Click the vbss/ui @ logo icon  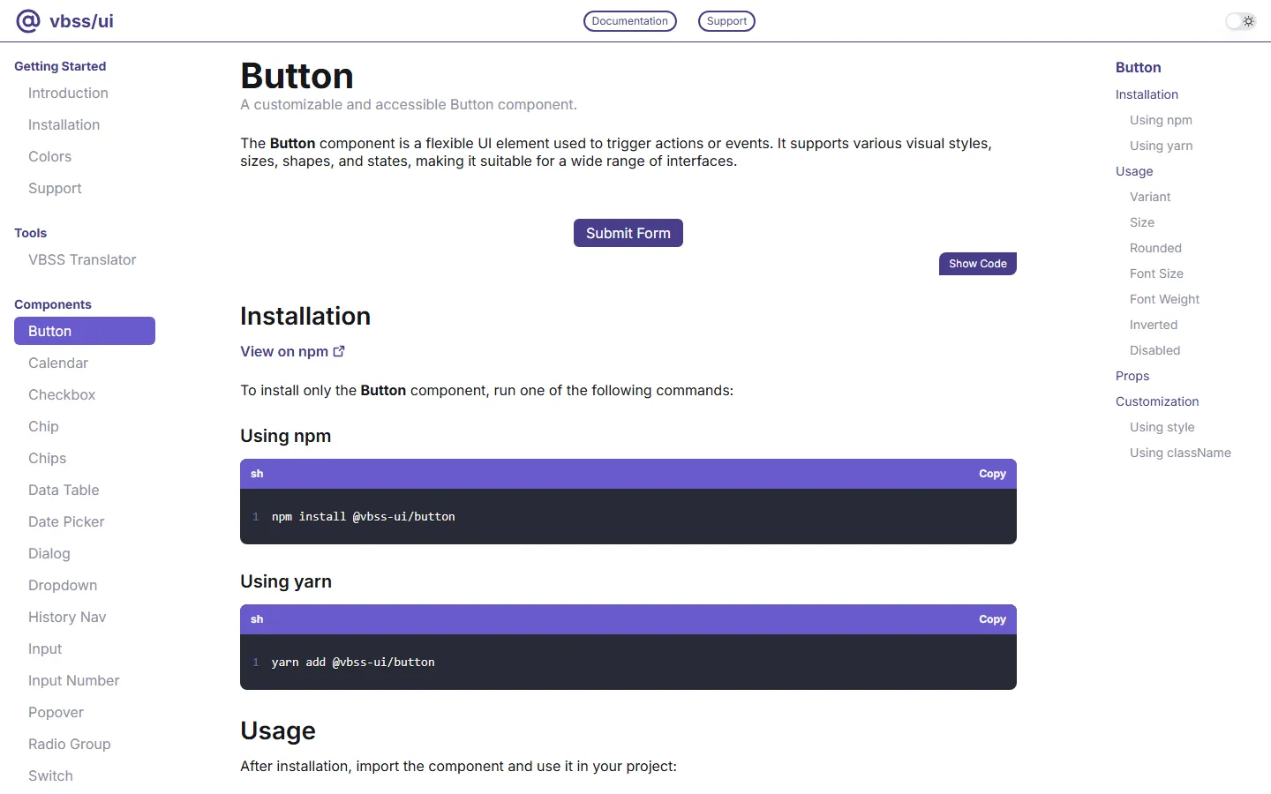28,21
